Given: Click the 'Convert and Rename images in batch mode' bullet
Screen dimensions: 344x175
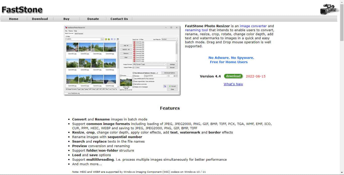Looking at the screenshot, I should pos(110,119).
